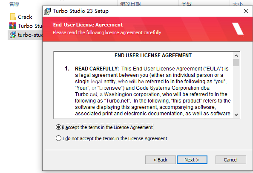The width and height of the screenshot is (253, 173).
Task: Click the Turbo Stu archive file icon
Action: coord(13,26)
